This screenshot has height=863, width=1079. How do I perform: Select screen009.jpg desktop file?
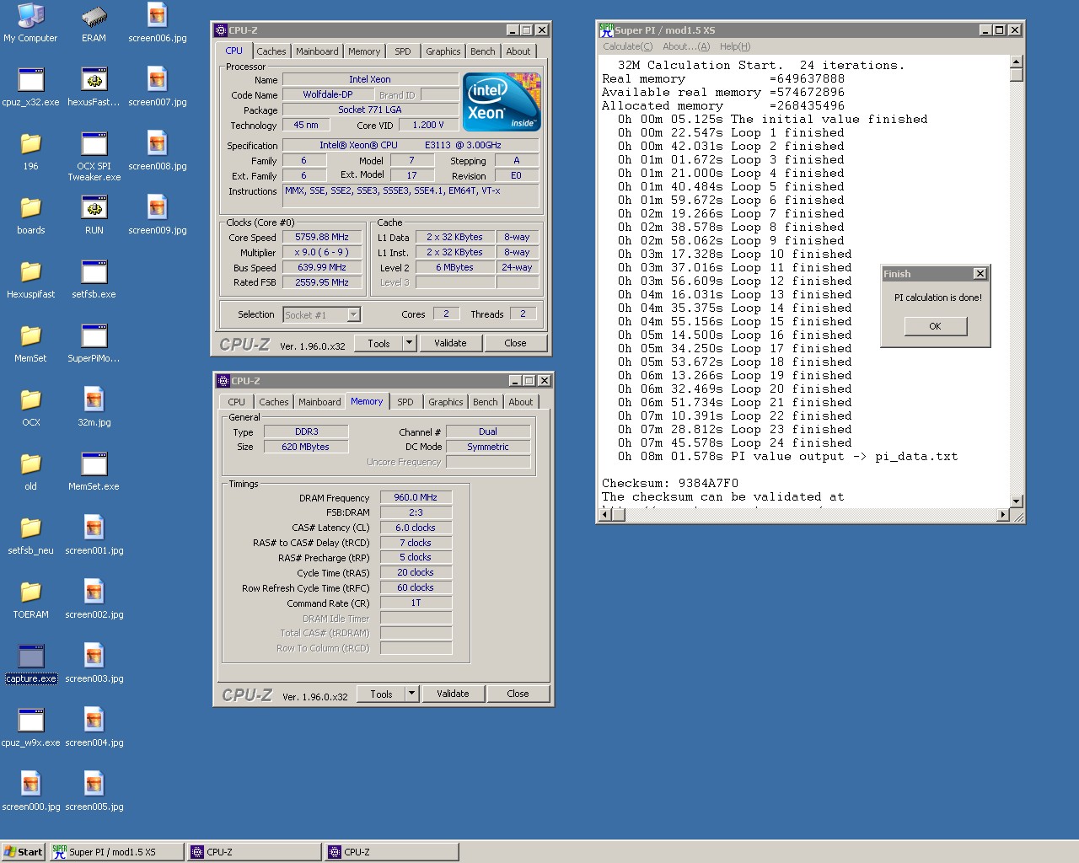coord(158,215)
